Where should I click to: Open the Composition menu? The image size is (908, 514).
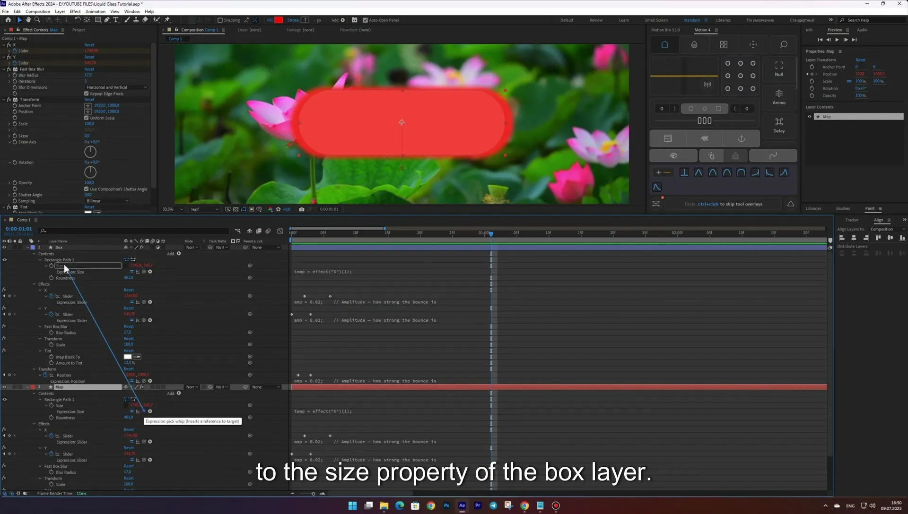point(38,11)
